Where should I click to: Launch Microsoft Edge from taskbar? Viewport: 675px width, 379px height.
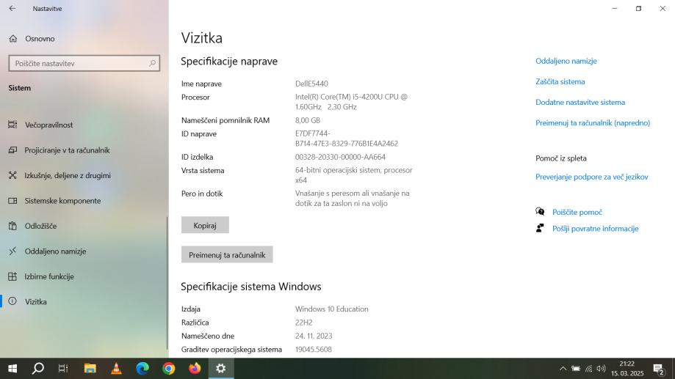142,368
